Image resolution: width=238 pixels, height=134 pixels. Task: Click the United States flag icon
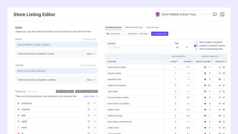108,34
